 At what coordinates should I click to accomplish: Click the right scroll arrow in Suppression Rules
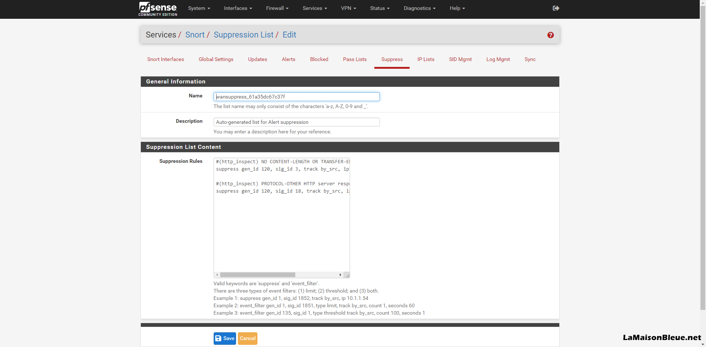(340, 275)
